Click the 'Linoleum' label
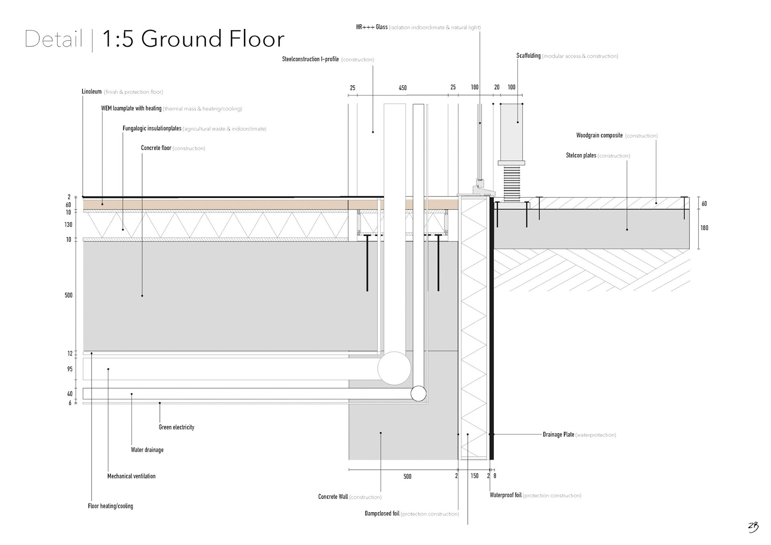Viewport: 771px width, 545px height. (92, 92)
